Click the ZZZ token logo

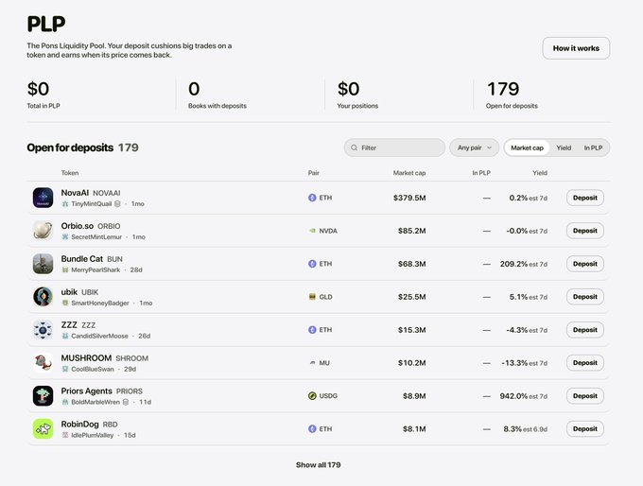tap(43, 330)
